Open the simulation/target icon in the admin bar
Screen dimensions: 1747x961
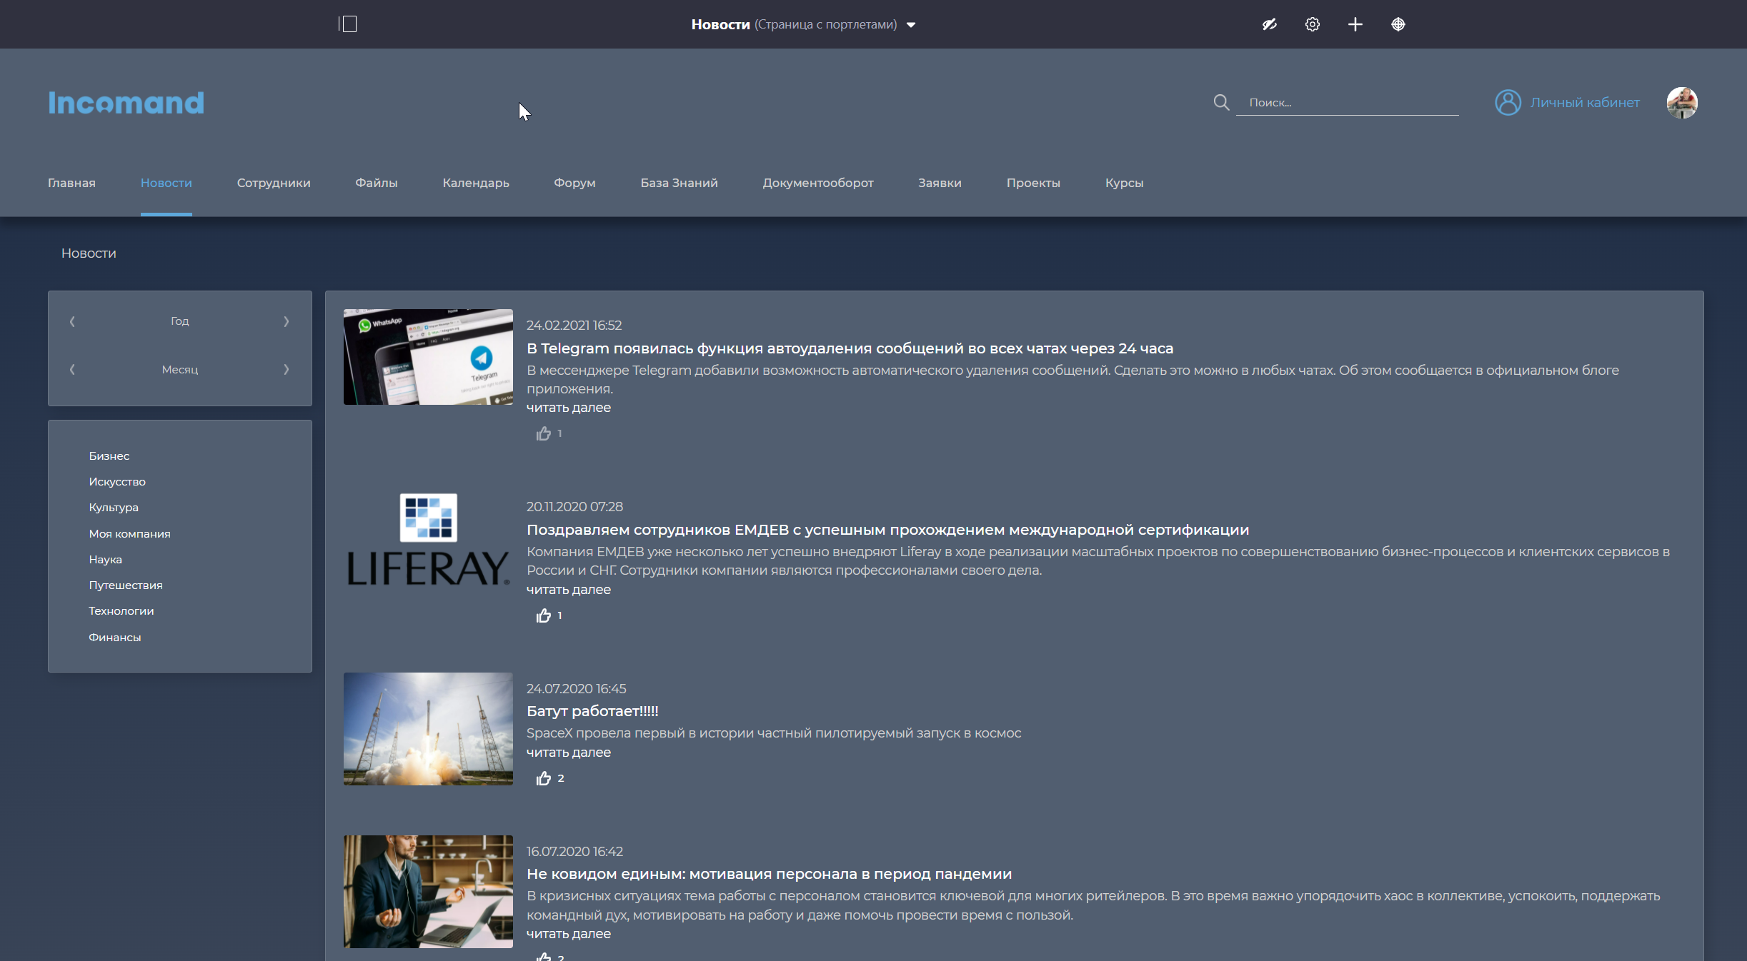click(x=1398, y=24)
